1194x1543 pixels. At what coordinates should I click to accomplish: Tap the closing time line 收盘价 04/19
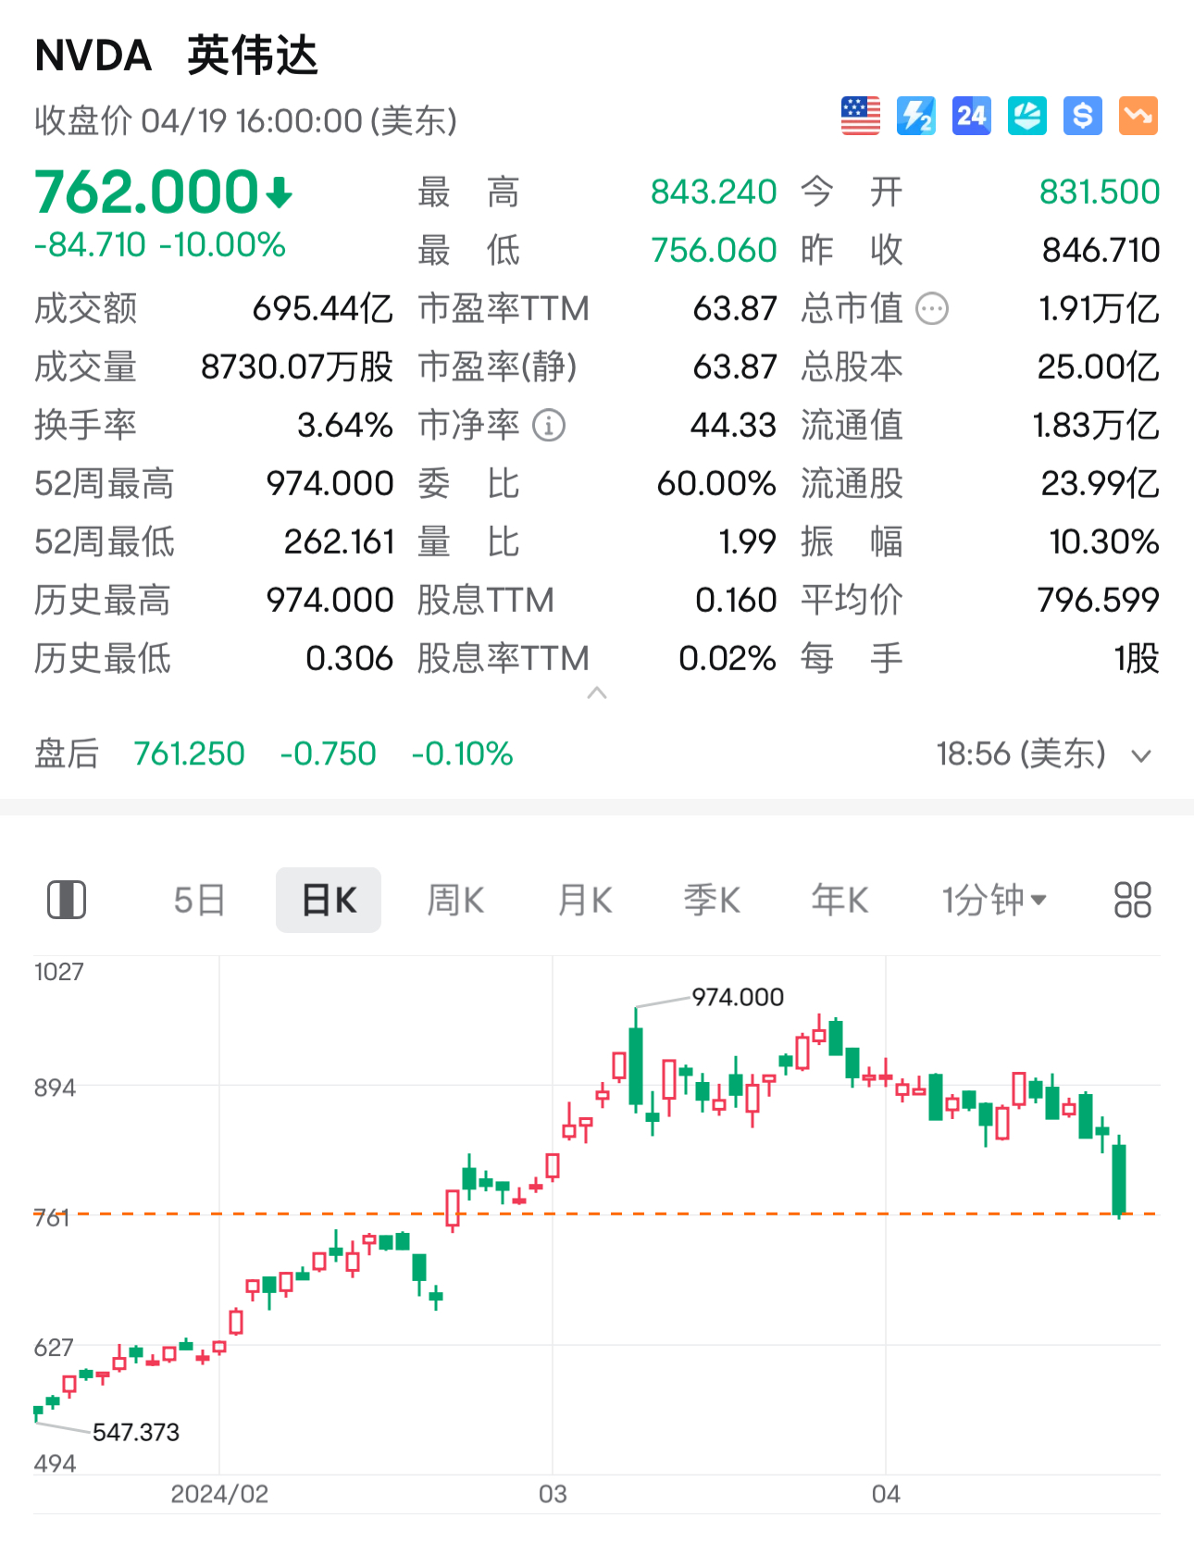pyautogui.click(x=246, y=121)
